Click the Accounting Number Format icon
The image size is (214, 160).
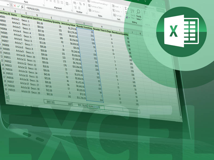coord(75,3)
